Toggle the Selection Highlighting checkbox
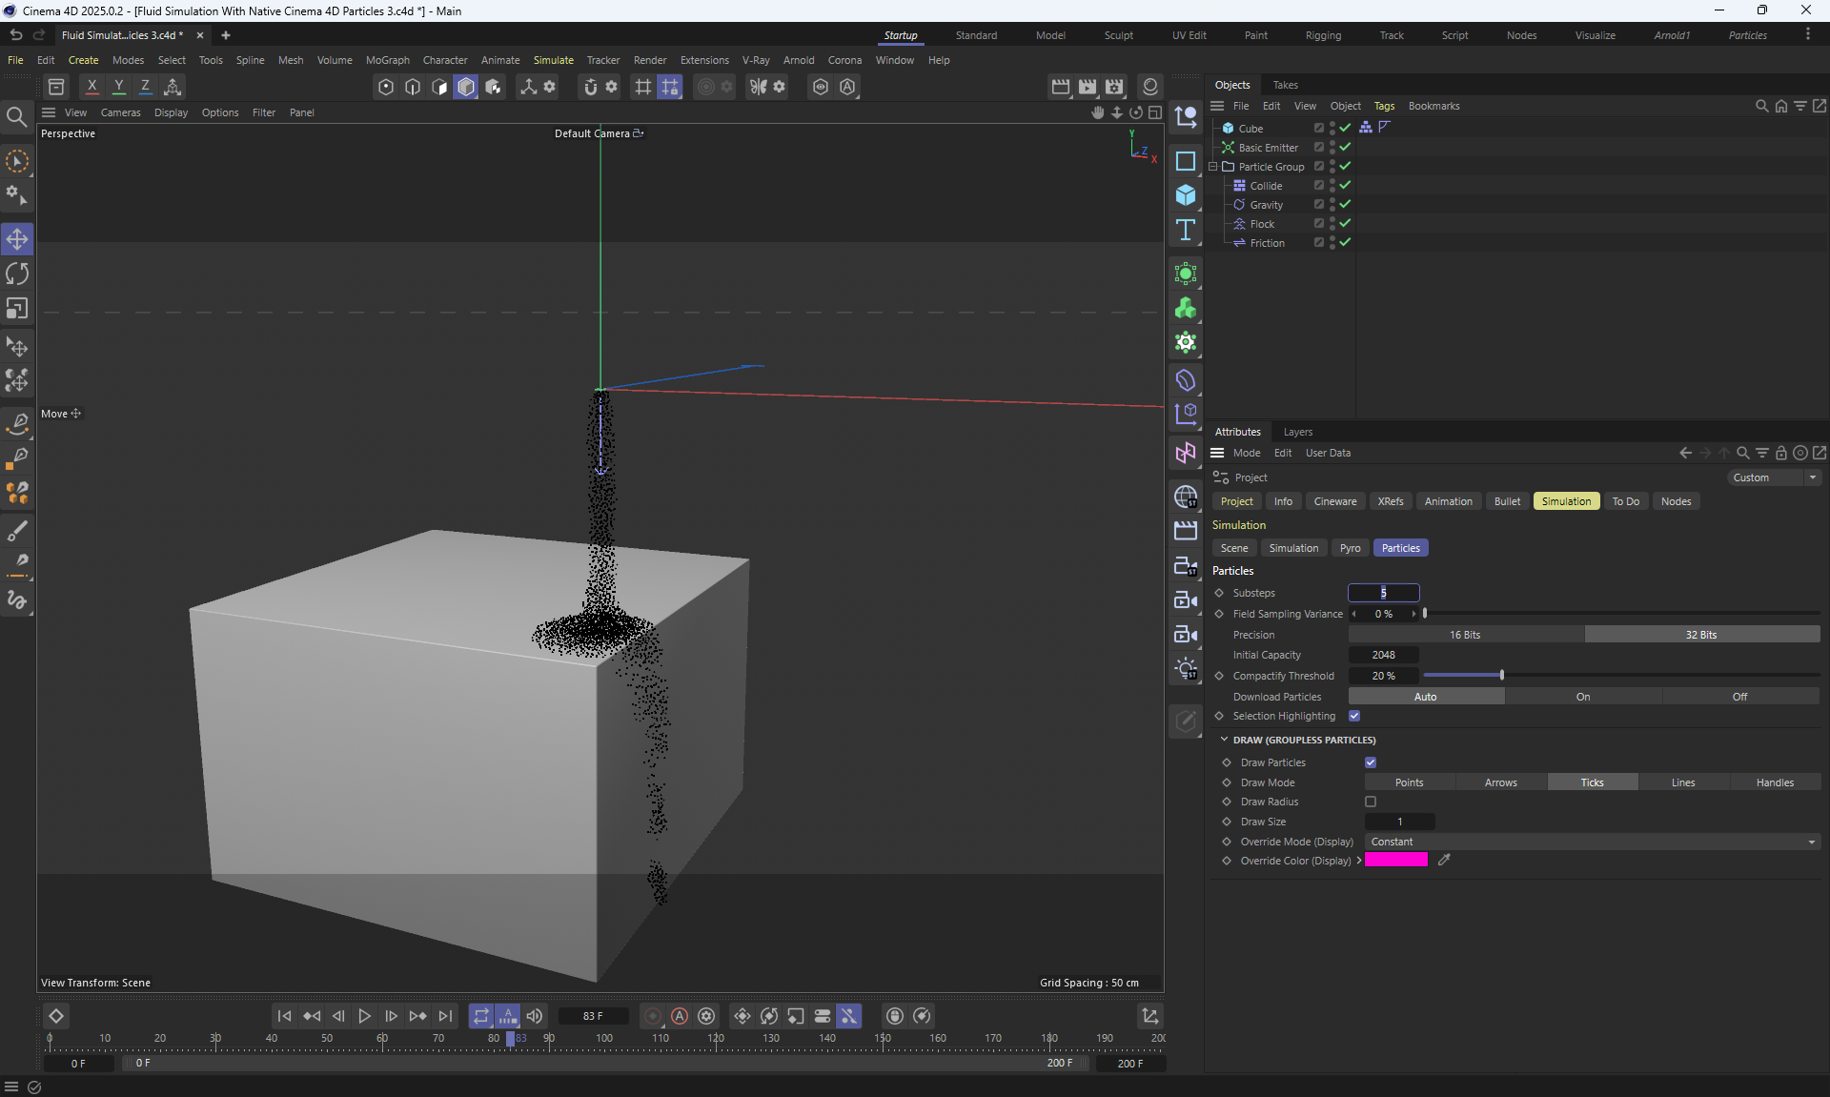This screenshot has width=1830, height=1097. [1354, 716]
